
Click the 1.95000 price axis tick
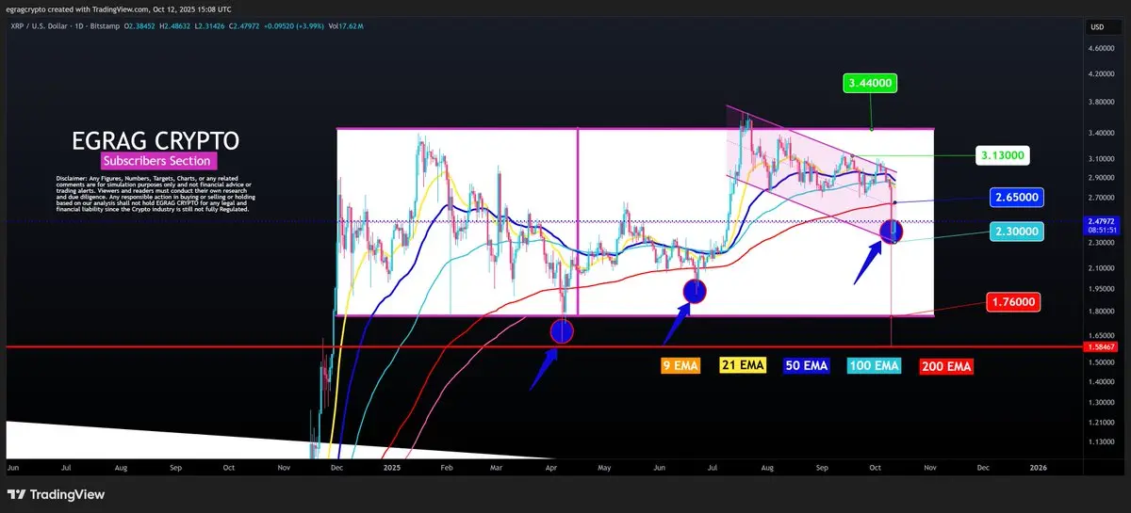[1103, 289]
